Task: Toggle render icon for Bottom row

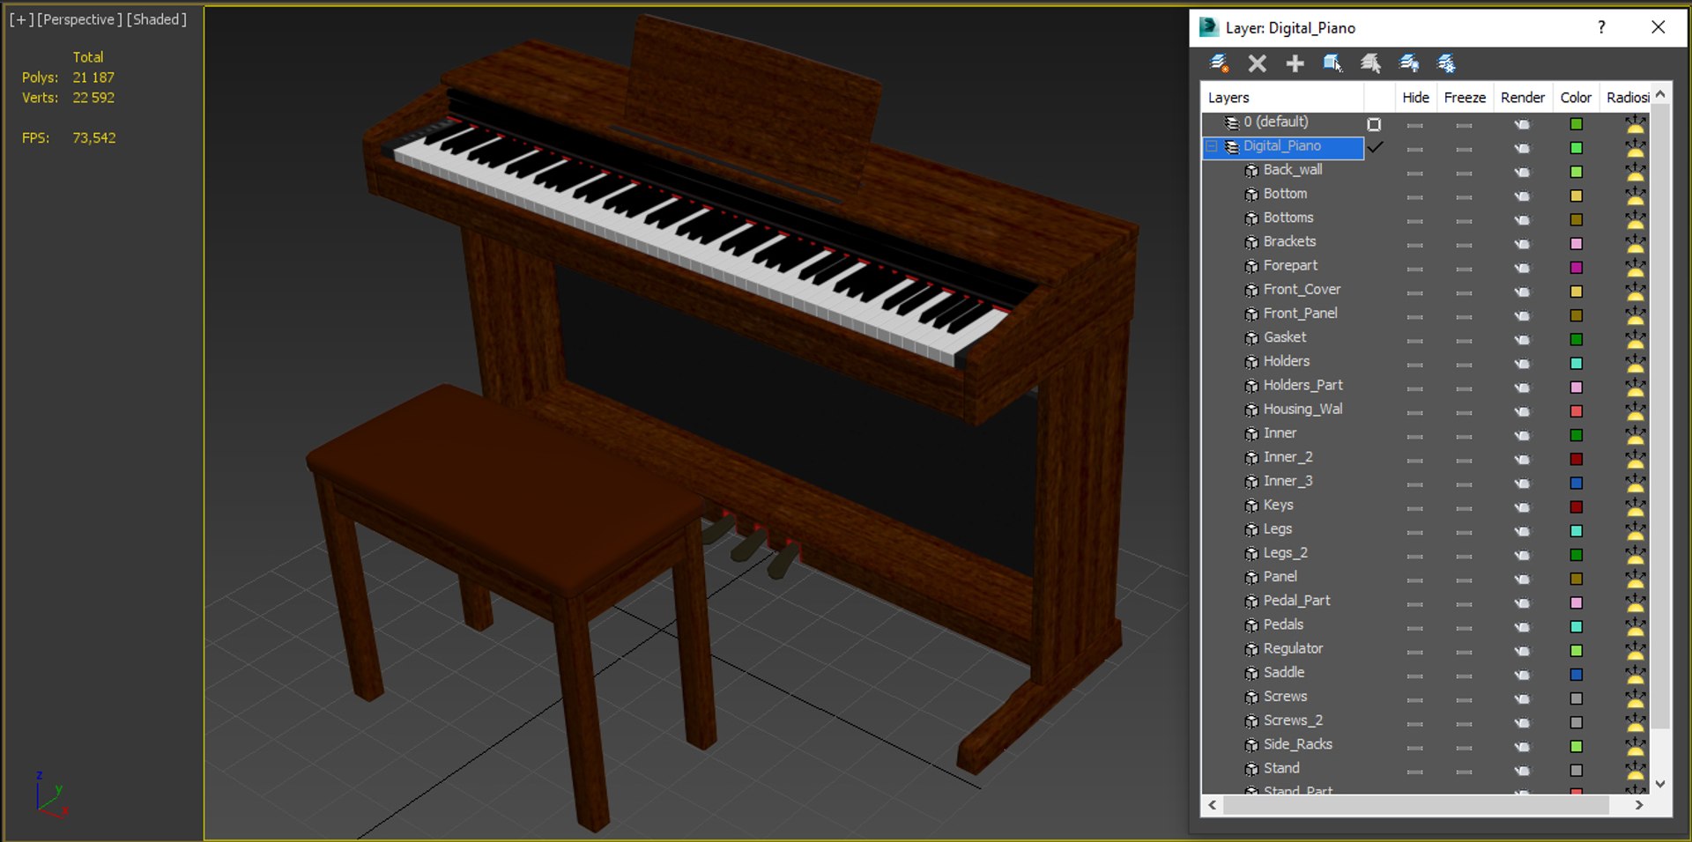Action: click(x=1523, y=196)
